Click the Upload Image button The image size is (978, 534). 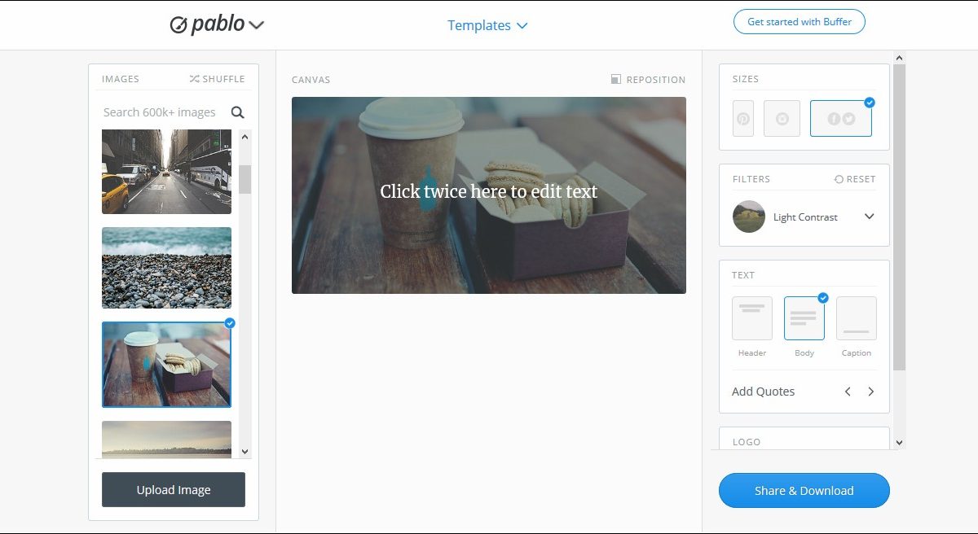[x=174, y=490]
